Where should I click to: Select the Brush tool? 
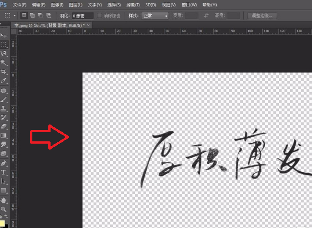click(4, 99)
